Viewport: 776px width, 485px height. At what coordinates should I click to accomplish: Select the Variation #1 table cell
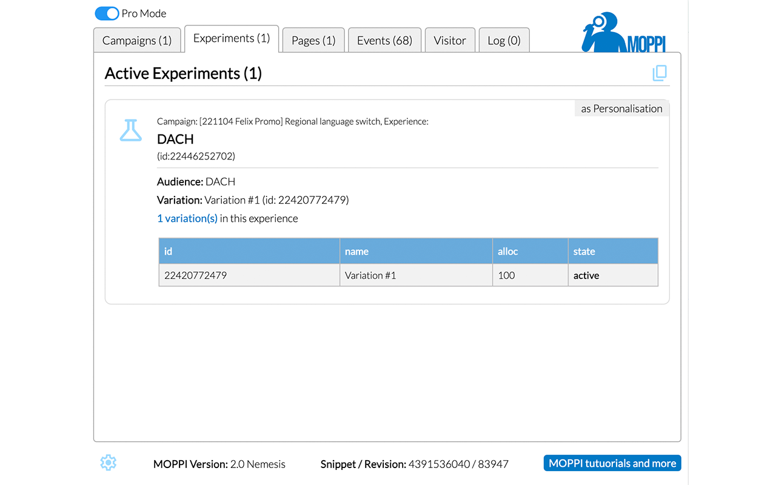click(x=416, y=275)
